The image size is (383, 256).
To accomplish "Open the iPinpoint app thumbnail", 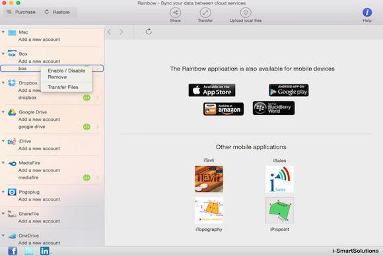I will [279, 210].
